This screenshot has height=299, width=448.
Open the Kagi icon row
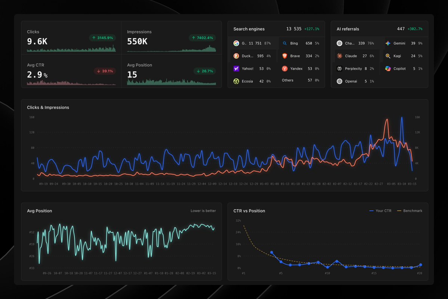pos(387,56)
